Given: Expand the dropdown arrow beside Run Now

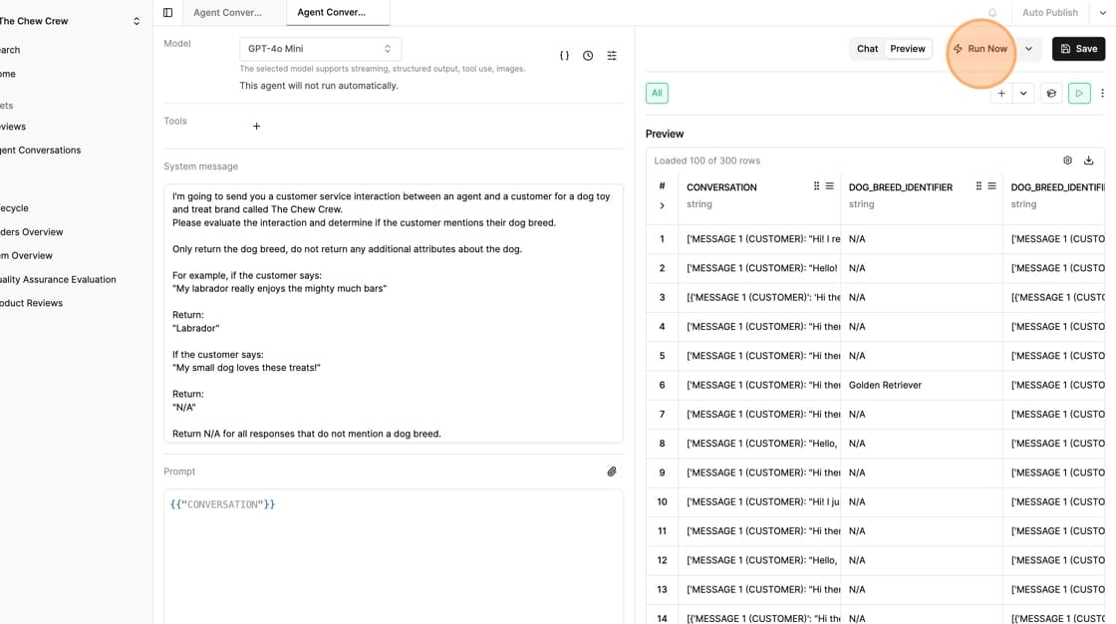Looking at the screenshot, I should coord(1028,49).
